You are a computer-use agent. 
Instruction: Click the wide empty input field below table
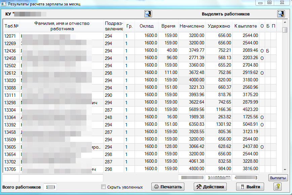61,178
